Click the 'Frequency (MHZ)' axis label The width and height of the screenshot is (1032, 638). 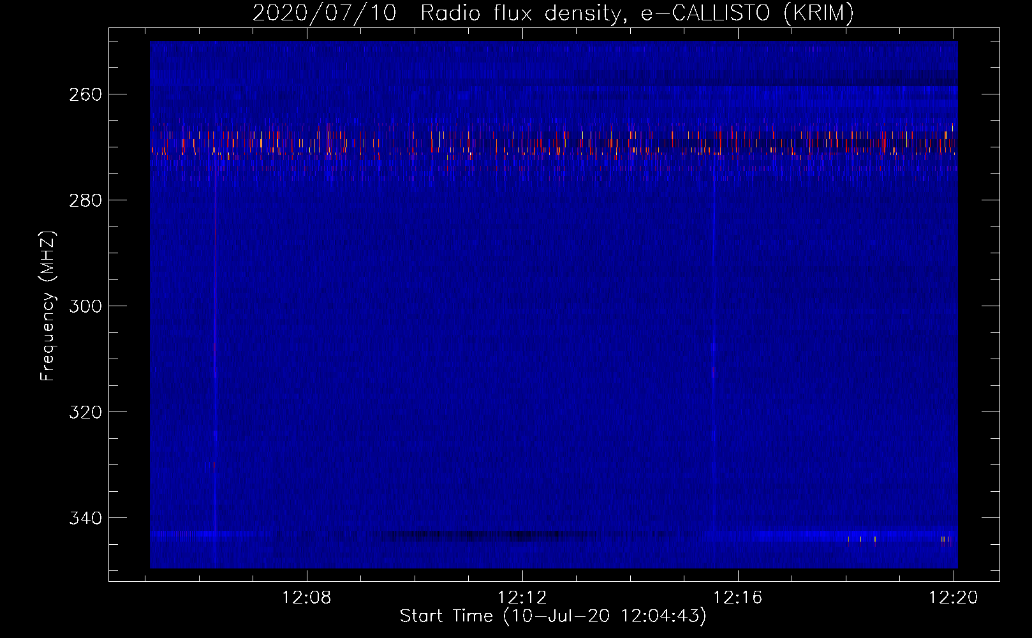coord(48,306)
